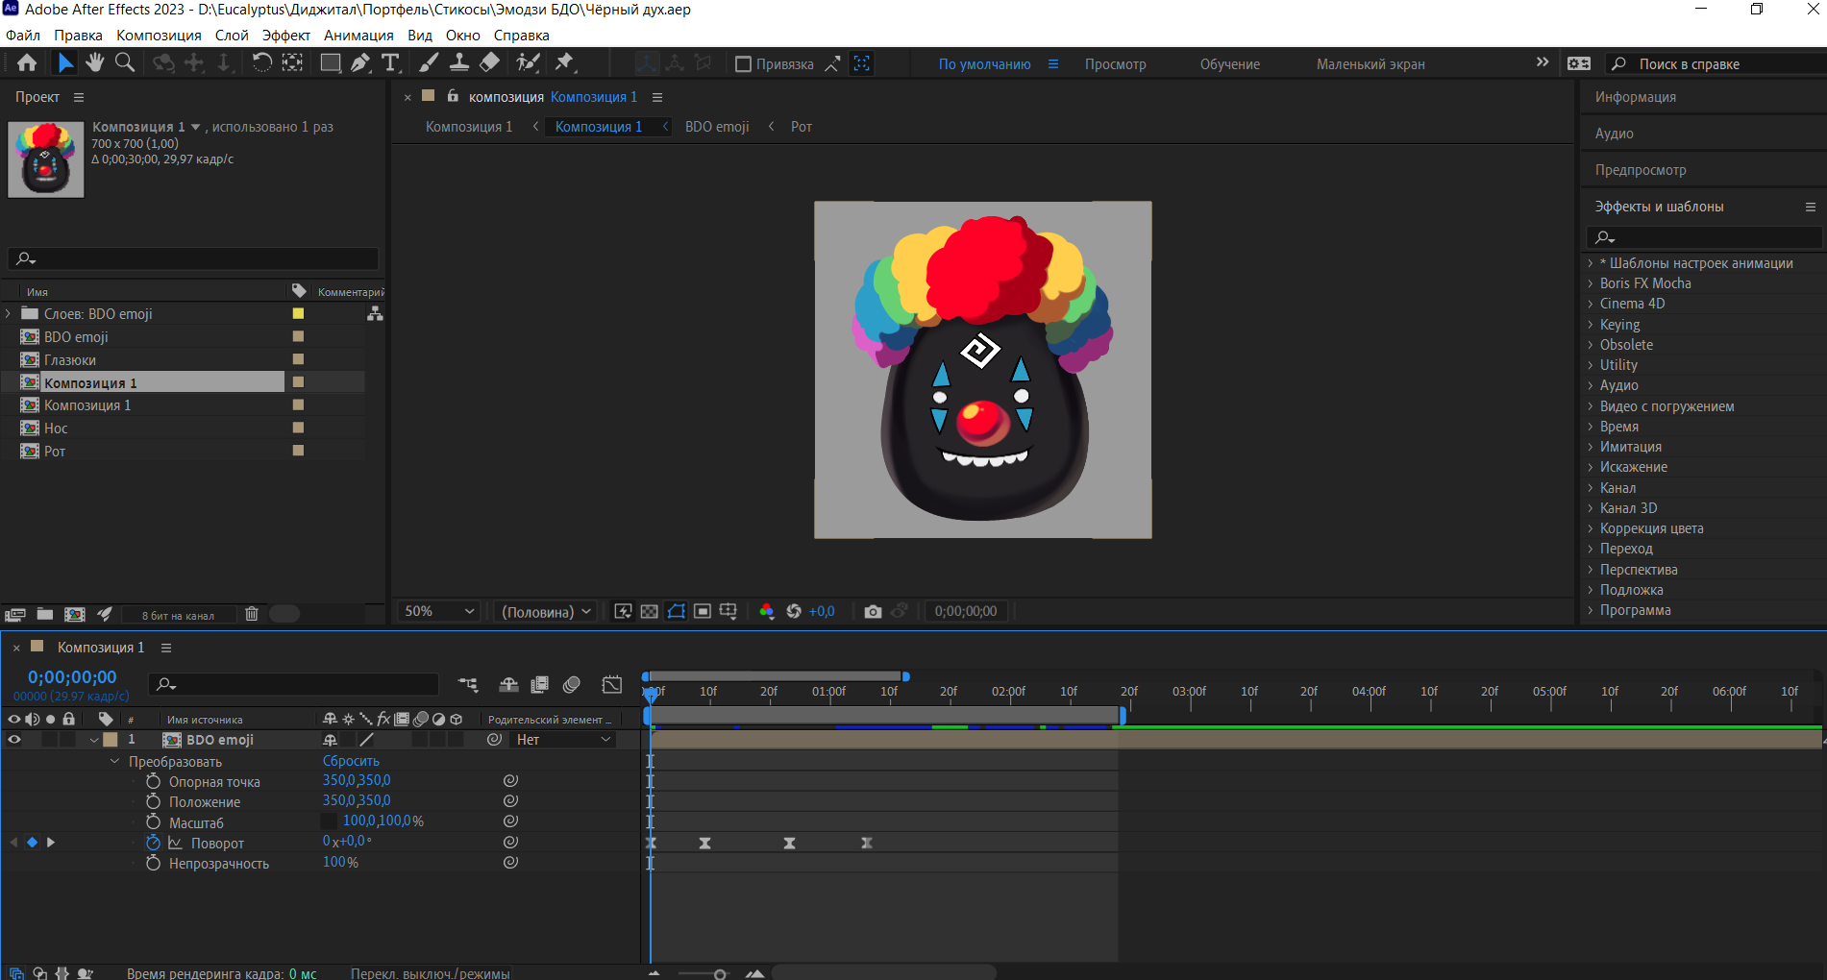Expand the Keying effects category
The height and width of the screenshot is (980, 1827).
click(1591, 325)
